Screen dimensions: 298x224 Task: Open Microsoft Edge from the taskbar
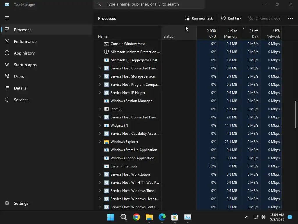point(162,217)
